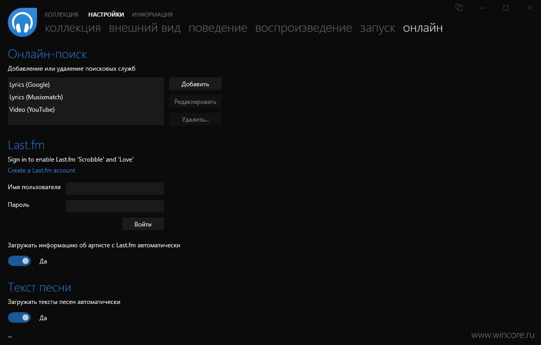Screen dimensions: 541x345
Task: Click the Редактировать button
Action: [195, 102]
